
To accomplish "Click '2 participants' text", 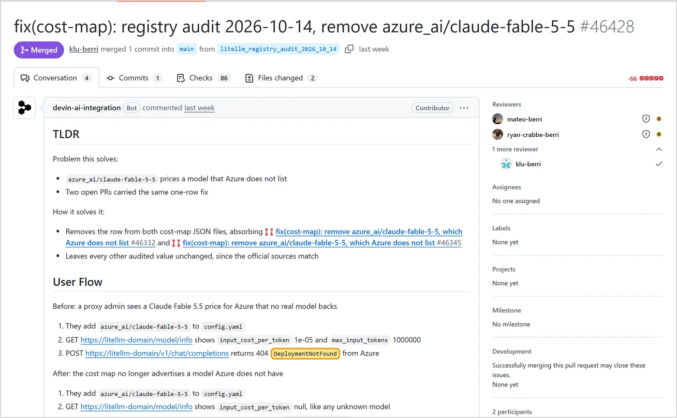I will click(512, 412).
